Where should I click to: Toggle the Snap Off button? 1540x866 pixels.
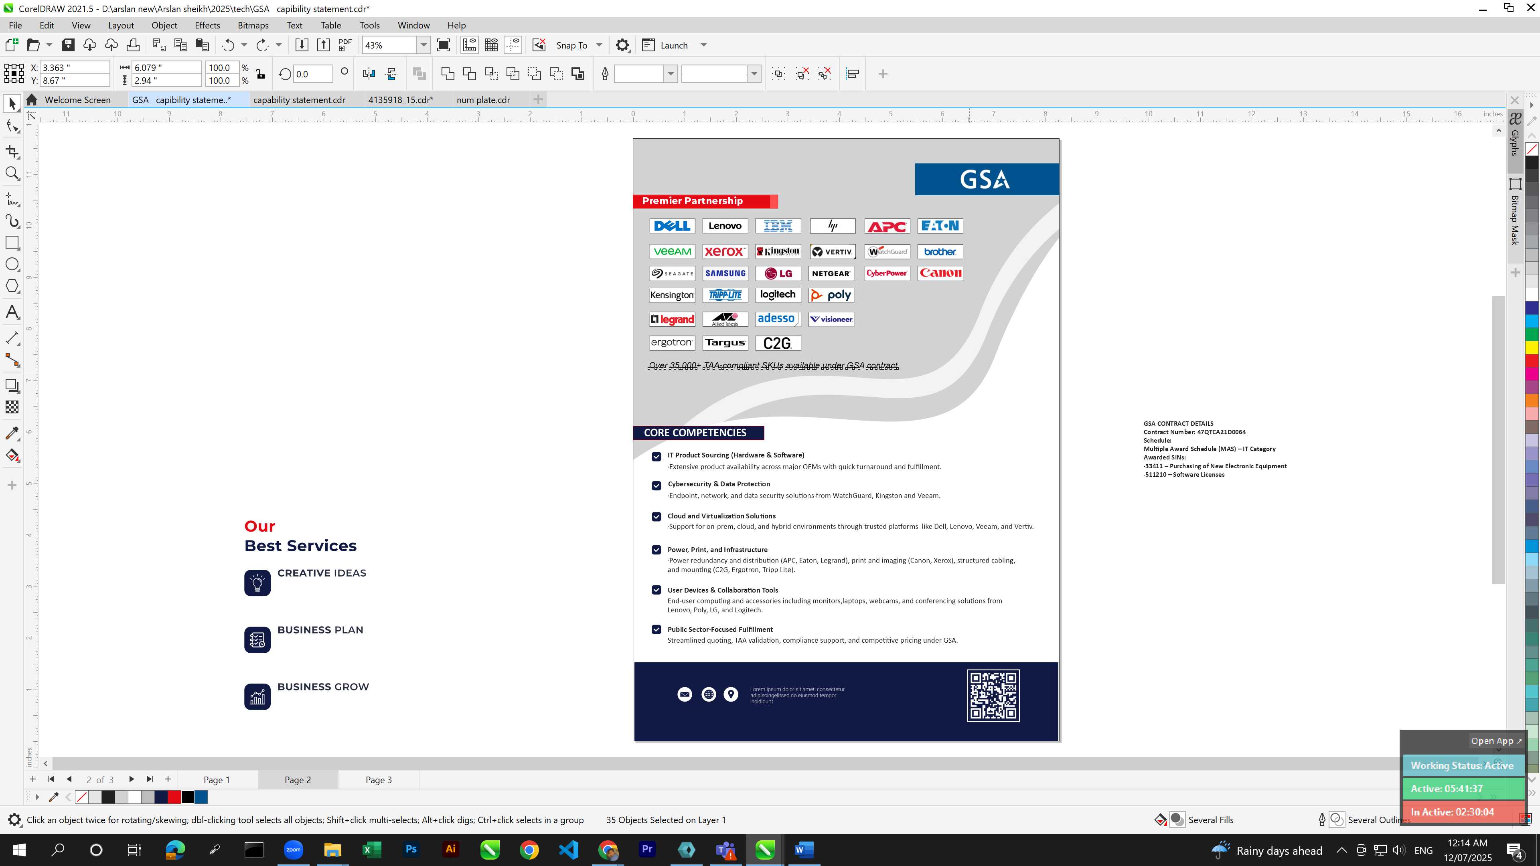coord(539,45)
